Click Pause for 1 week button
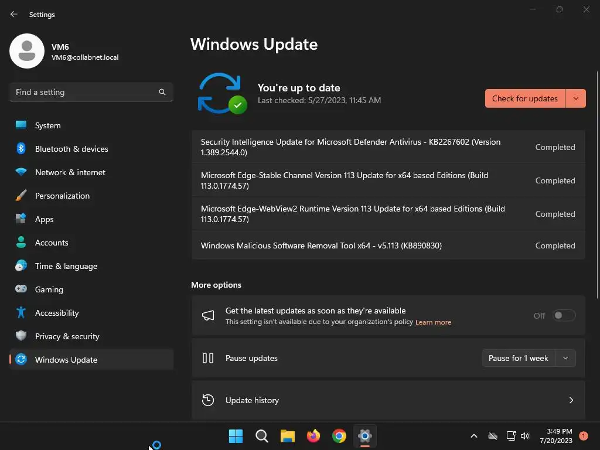 pyautogui.click(x=518, y=358)
